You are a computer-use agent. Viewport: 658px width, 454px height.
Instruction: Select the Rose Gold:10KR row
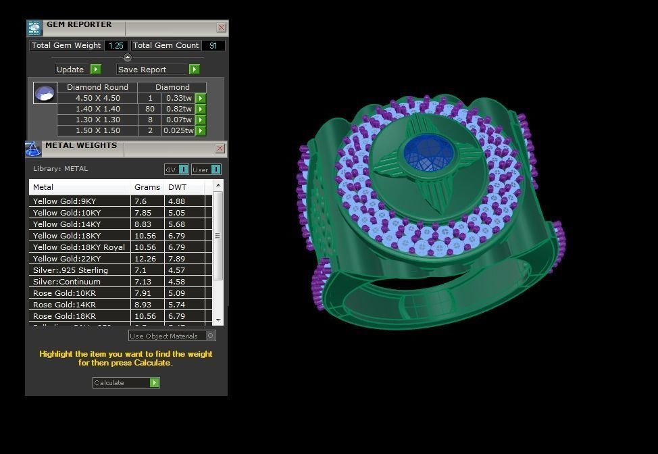tap(120, 293)
